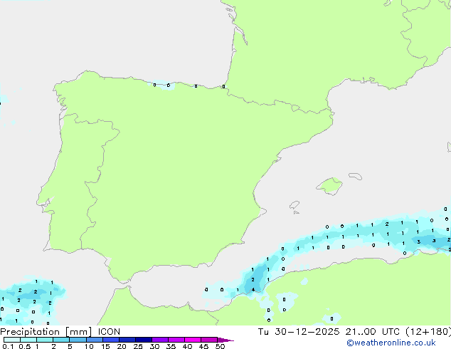Screen dimensions: 451x349
Task: Click the 'Precipitation' title text
Action: click(x=30, y=332)
